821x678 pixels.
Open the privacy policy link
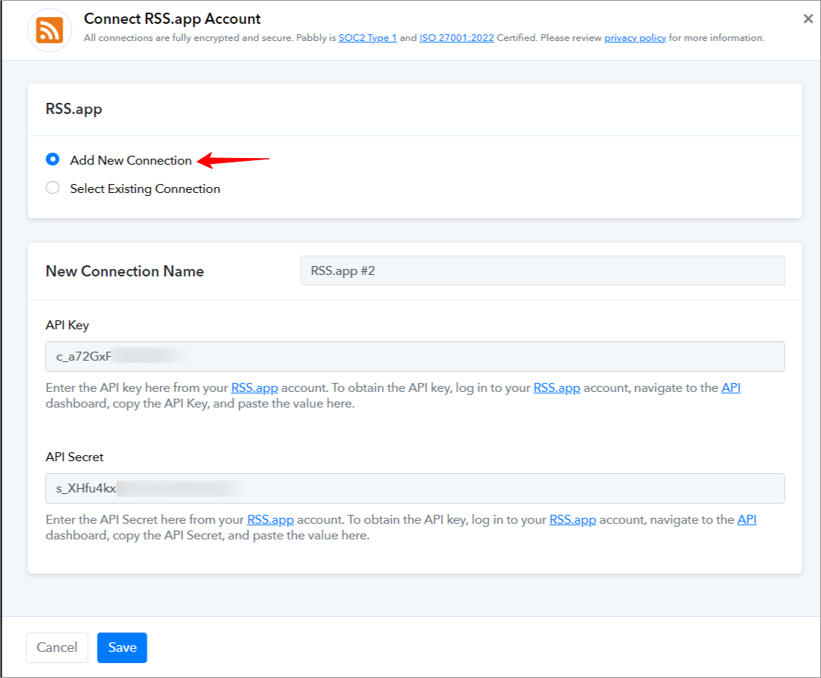[x=635, y=38]
